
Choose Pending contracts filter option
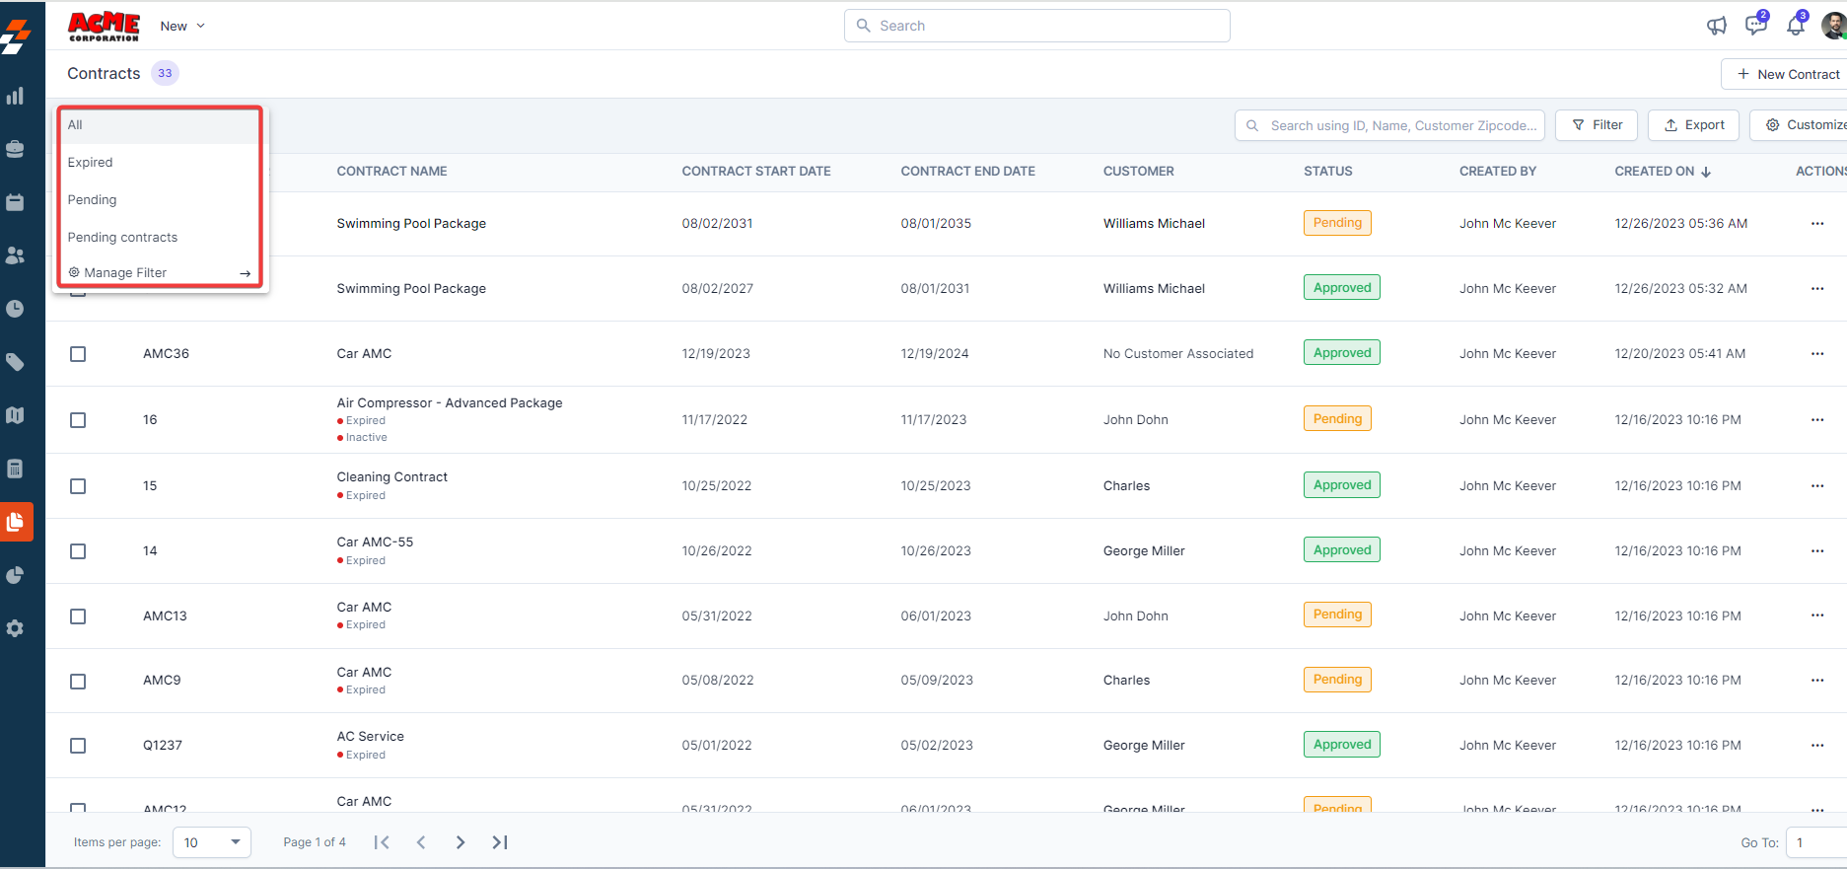[x=122, y=238]
